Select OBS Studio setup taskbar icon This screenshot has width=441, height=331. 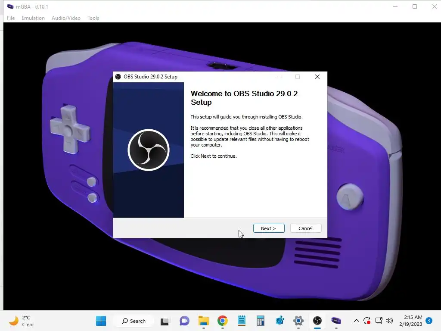click(x=317, y=321)
